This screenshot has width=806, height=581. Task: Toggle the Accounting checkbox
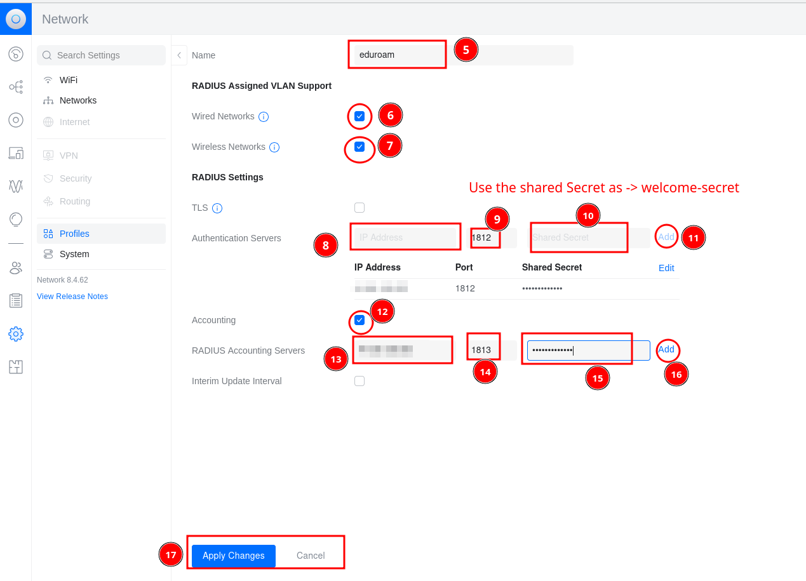(359, 320)
